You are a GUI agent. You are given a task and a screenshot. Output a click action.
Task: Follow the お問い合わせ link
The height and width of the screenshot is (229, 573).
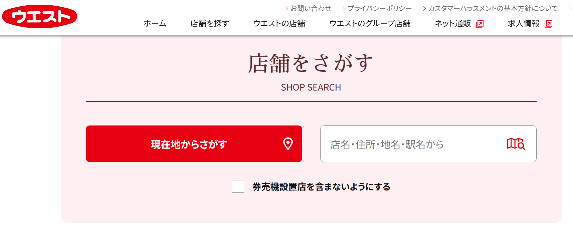click(311, 8)
